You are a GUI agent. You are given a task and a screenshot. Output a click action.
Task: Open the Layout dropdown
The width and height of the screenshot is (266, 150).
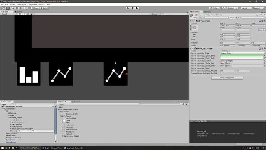coord(259,8)
